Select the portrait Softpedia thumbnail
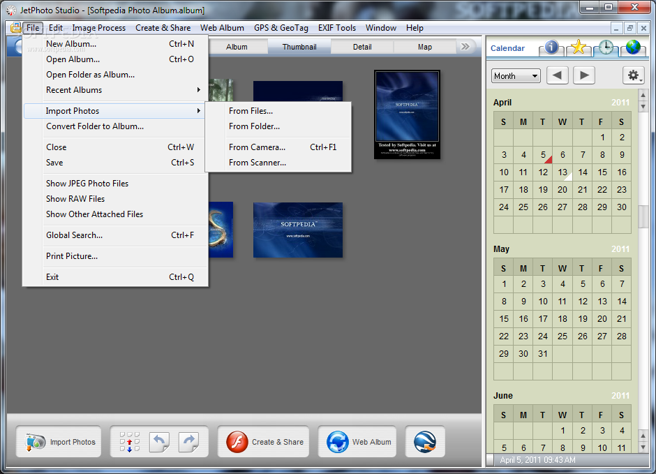The height and width of the screenshot is (474, 656). click(407, 114)
